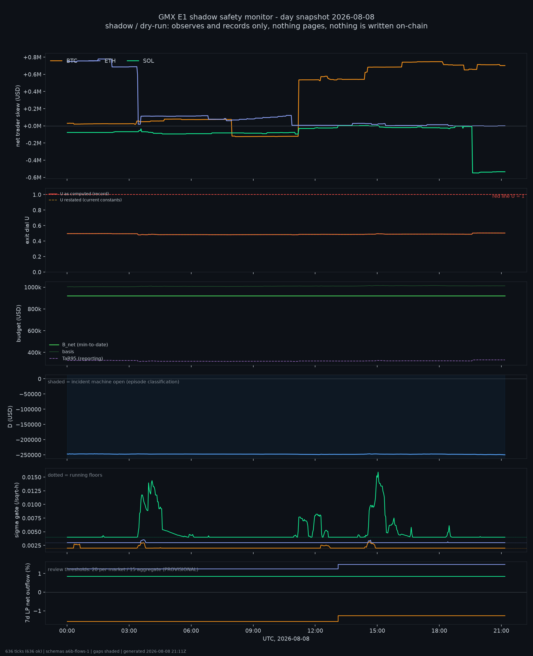Click the 'shaded = incident machine open' note
Screen dimensions: 533x656
pyautogui.click(x=113, y=382)
